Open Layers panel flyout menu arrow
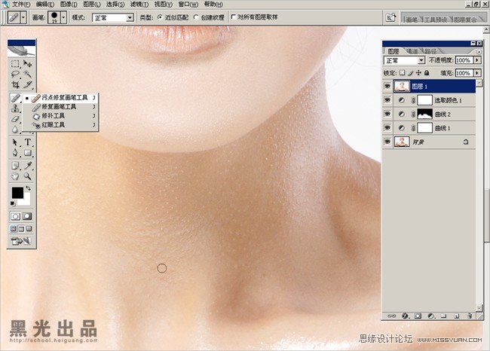Screen dimensions: 490x351 479,51
